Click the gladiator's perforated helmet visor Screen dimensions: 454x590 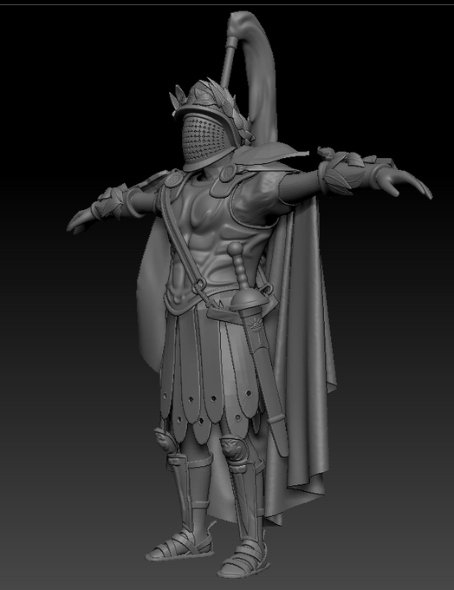204,139
